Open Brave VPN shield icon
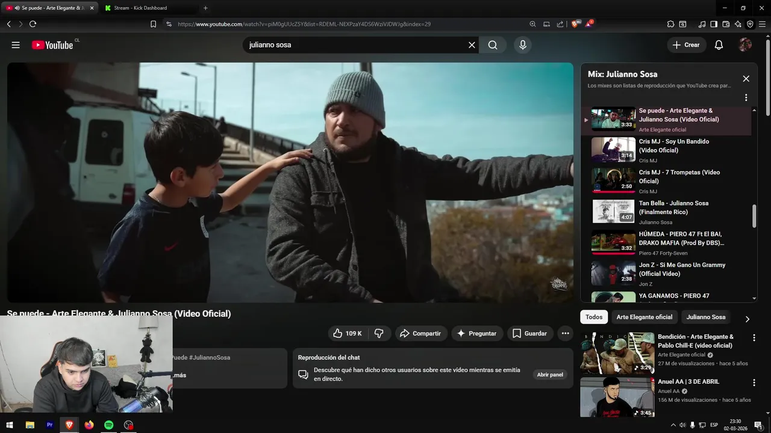The height and width of the screenshot is (433, 771). tap(750, 24)
